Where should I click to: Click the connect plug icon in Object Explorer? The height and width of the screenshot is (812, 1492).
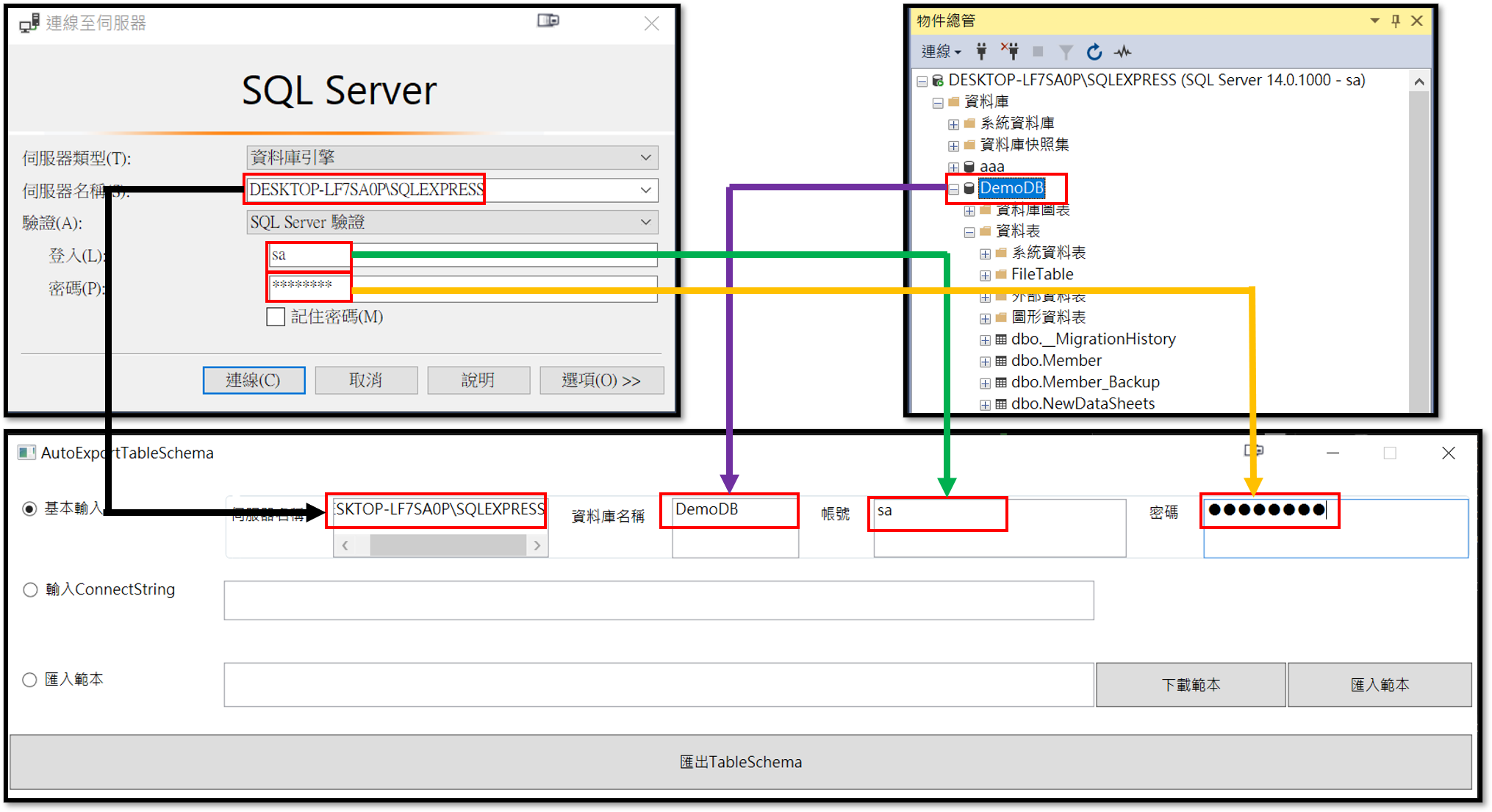point(981,51)
